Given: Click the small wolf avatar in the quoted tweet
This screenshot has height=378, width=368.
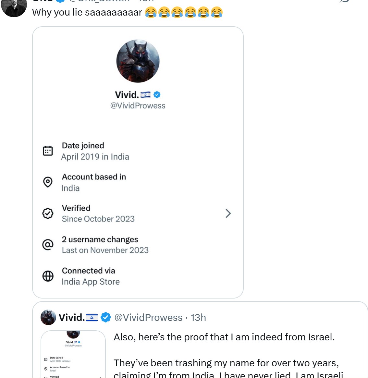Looking at the screenshot, I should click(48, 317).
